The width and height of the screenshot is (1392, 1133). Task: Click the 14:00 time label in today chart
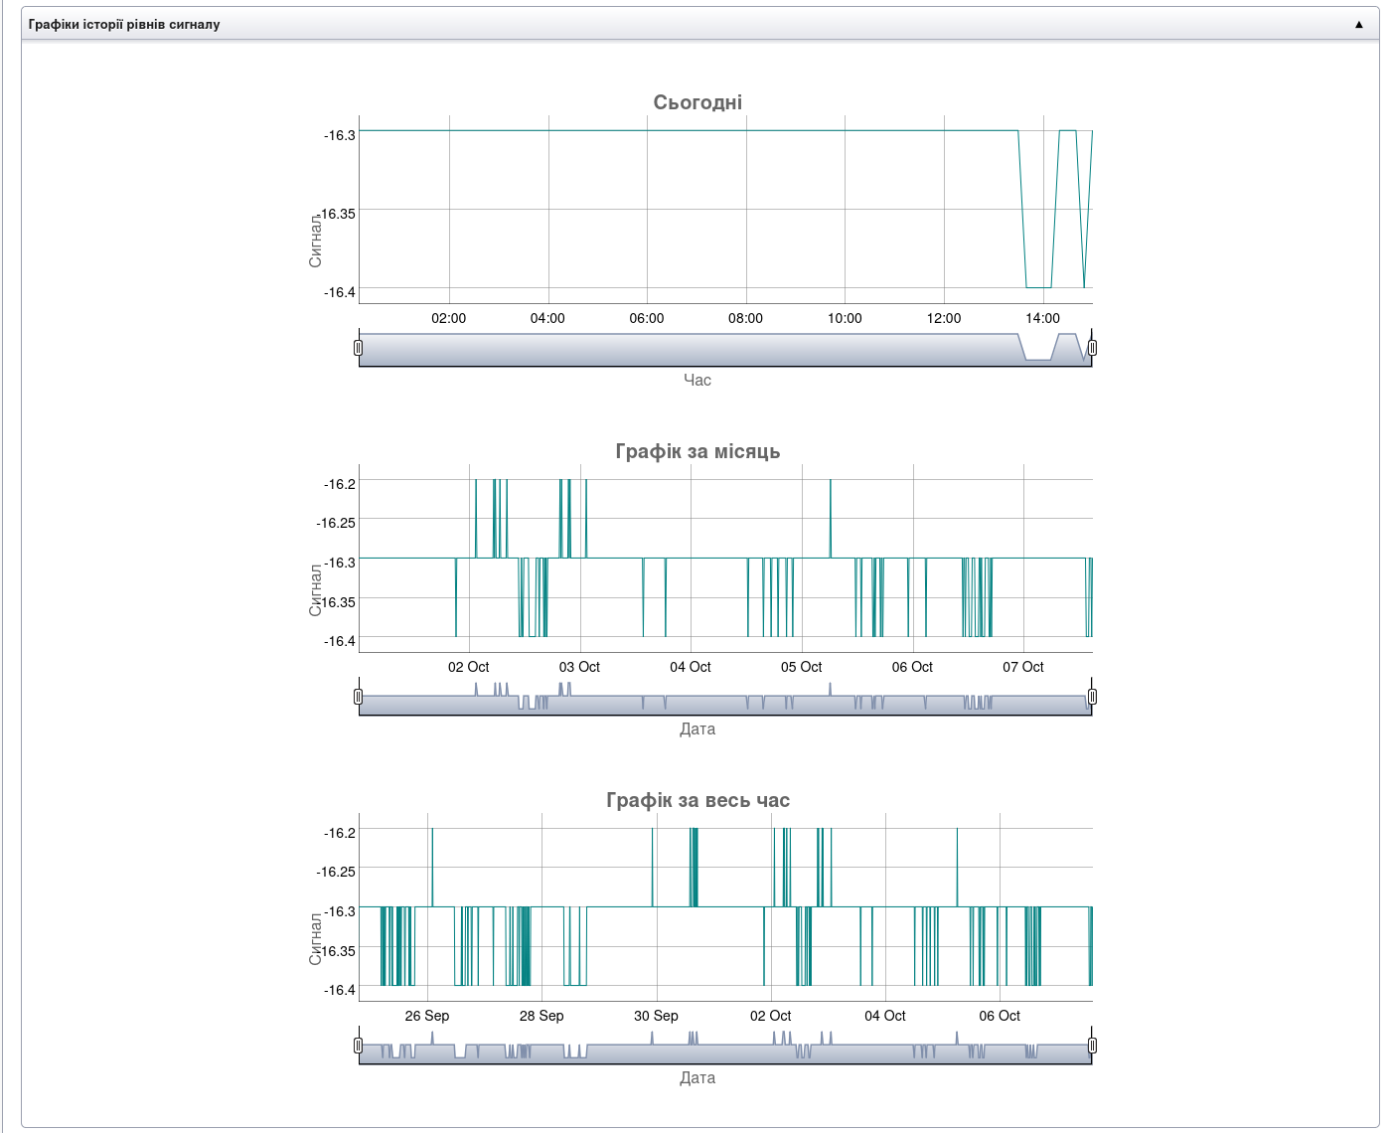click(x=1042, y=318)
